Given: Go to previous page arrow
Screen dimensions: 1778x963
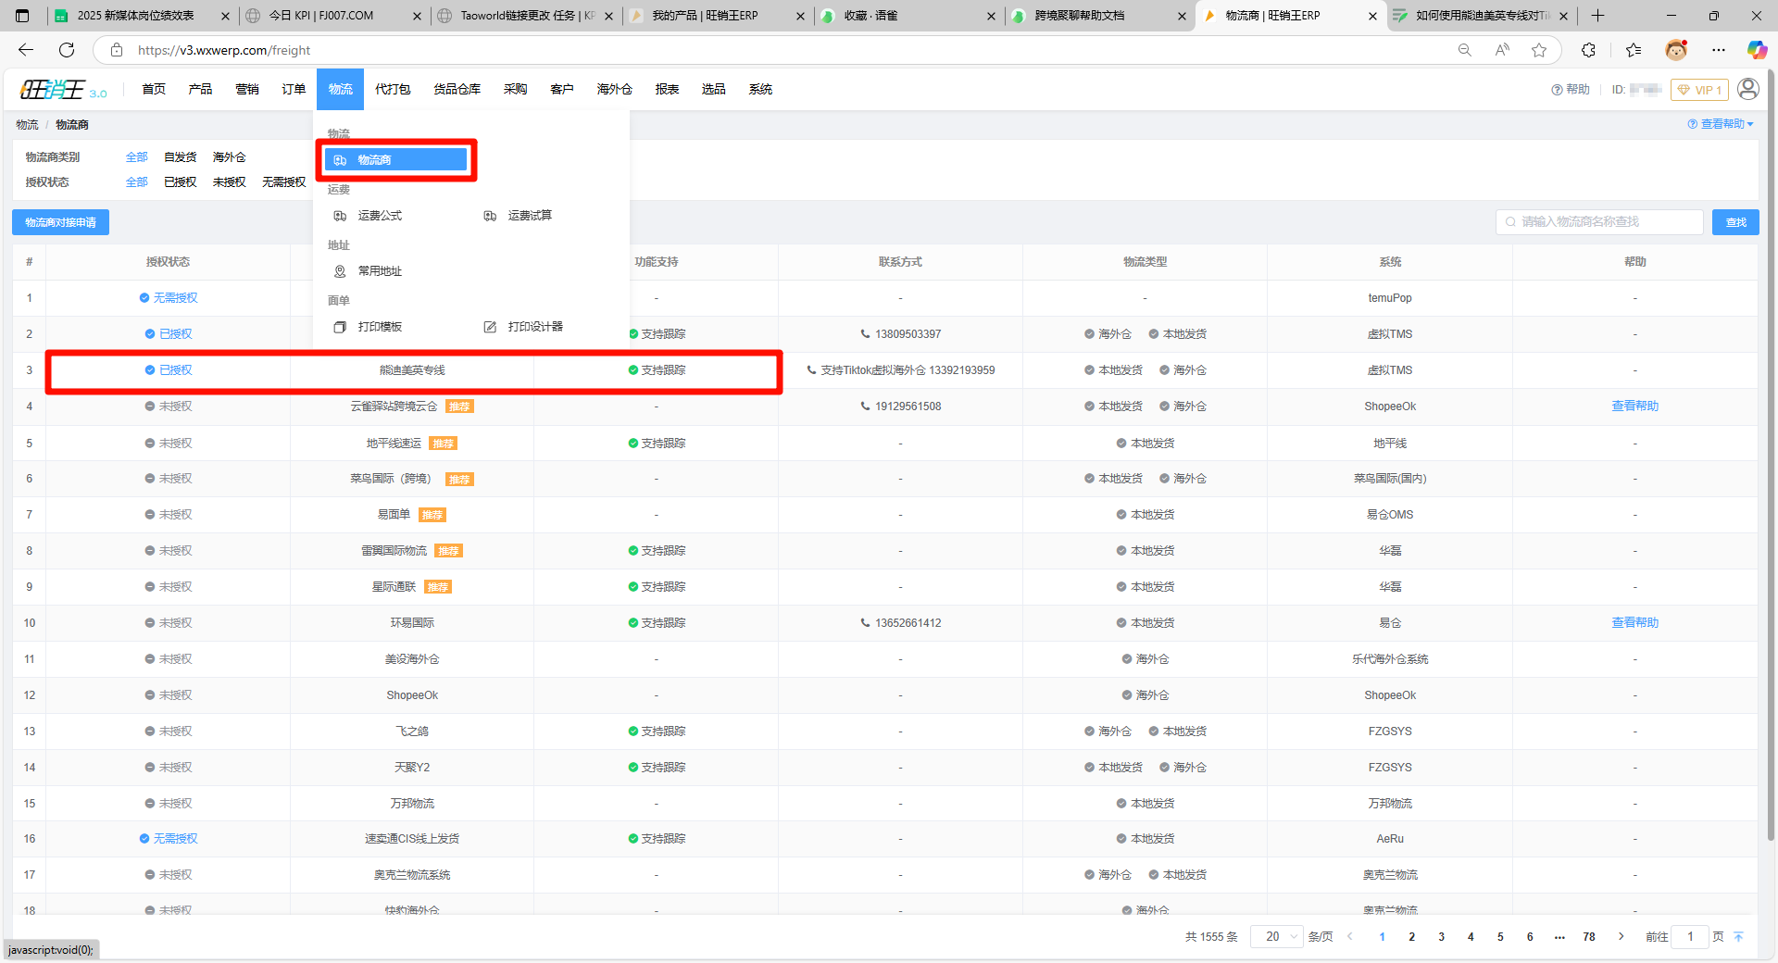Looking at the screenshot, I should coord(1350,936).
